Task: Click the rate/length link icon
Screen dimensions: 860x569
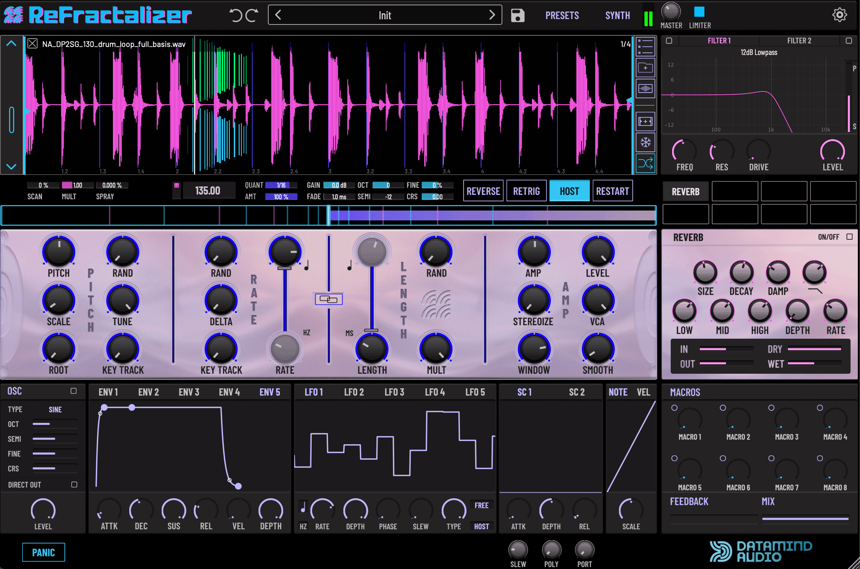Action: pos(328,299)
